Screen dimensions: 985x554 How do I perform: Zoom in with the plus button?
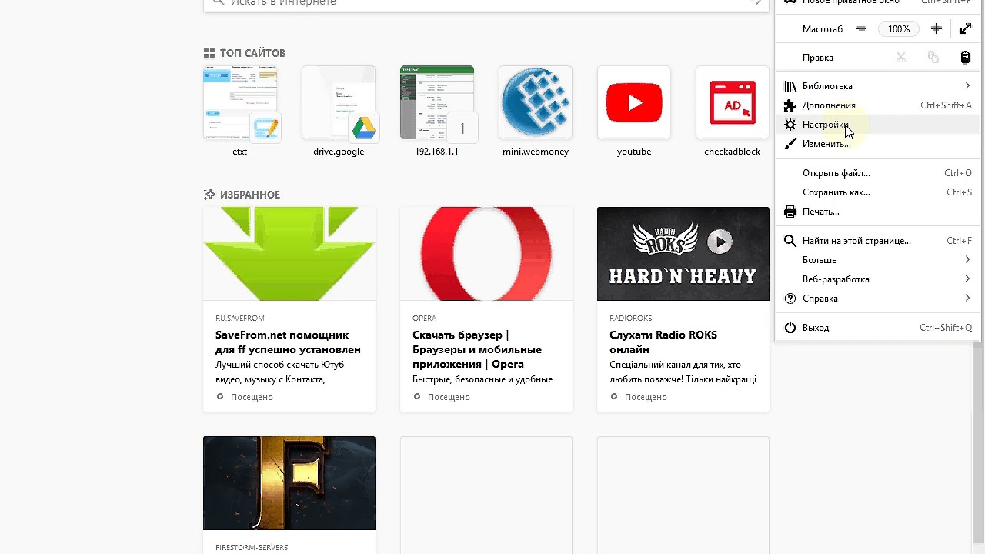936,29
